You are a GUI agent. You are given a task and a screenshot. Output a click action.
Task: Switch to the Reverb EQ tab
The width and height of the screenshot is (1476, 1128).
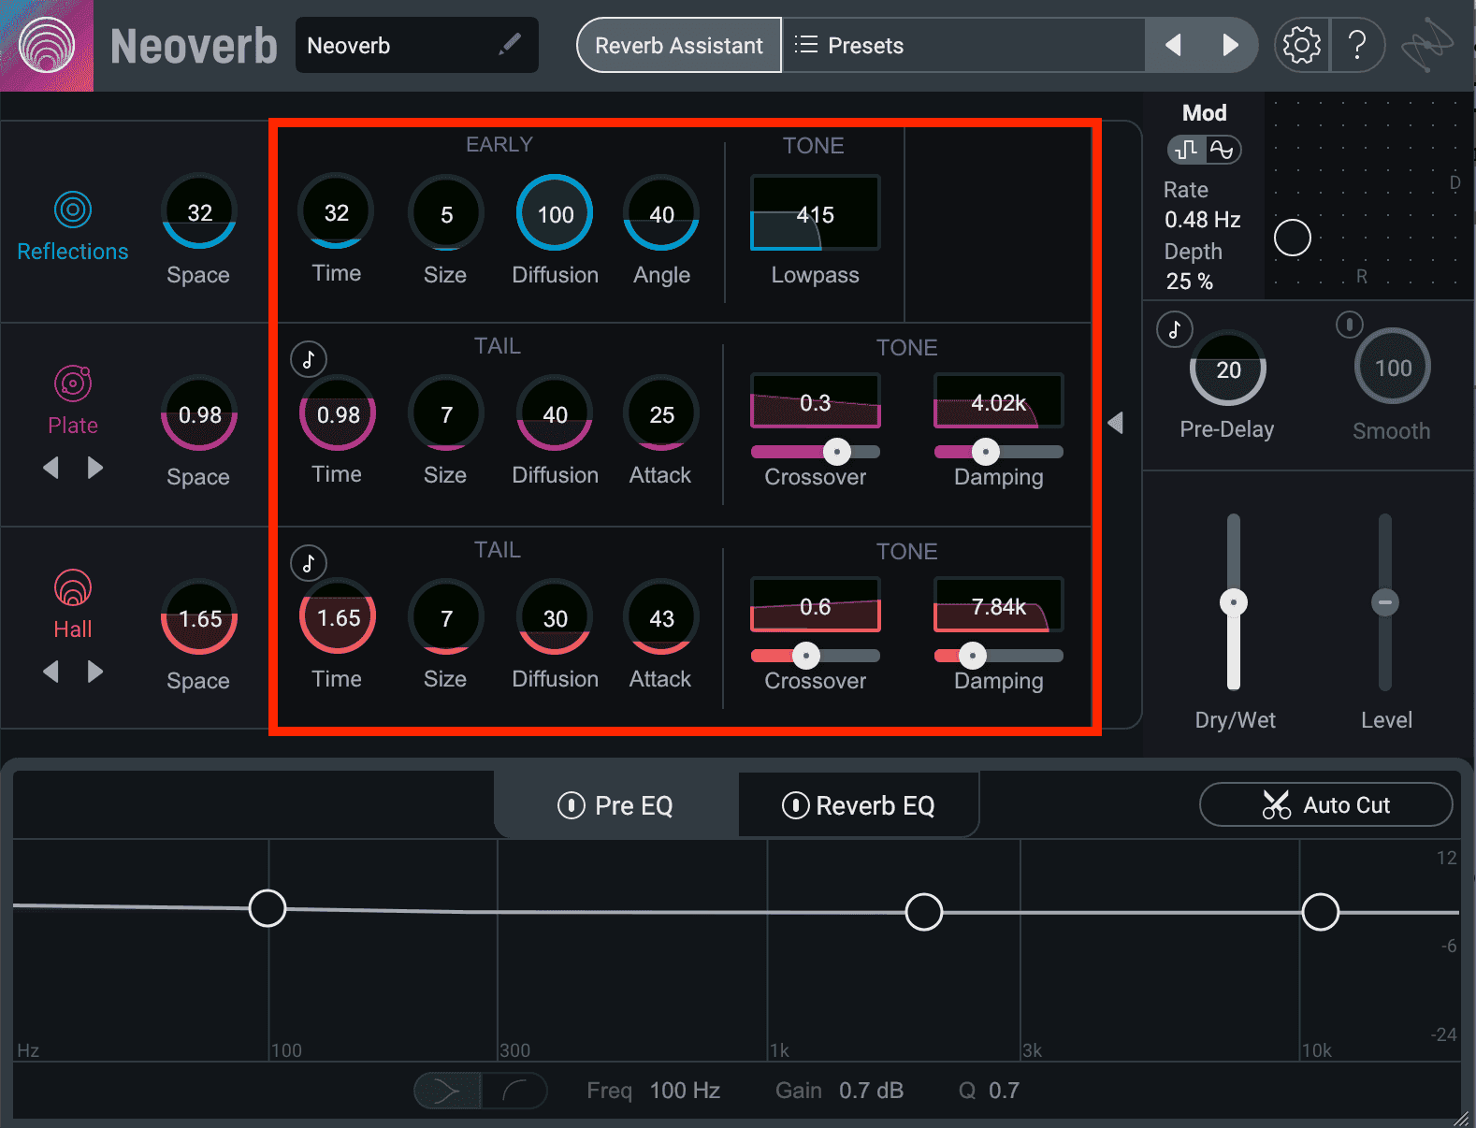859,805
